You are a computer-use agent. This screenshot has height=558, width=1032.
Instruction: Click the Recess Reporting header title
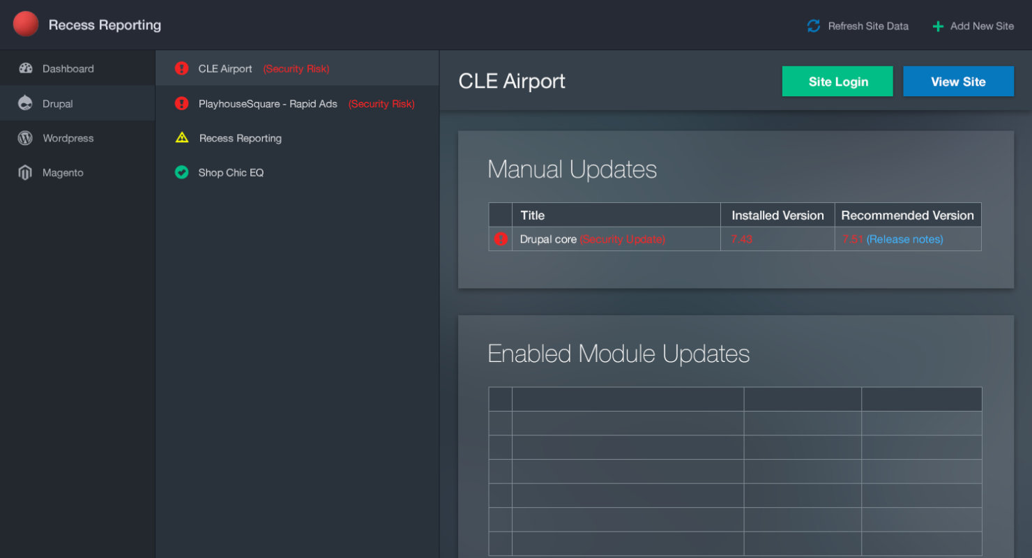[x=105, y=25]
